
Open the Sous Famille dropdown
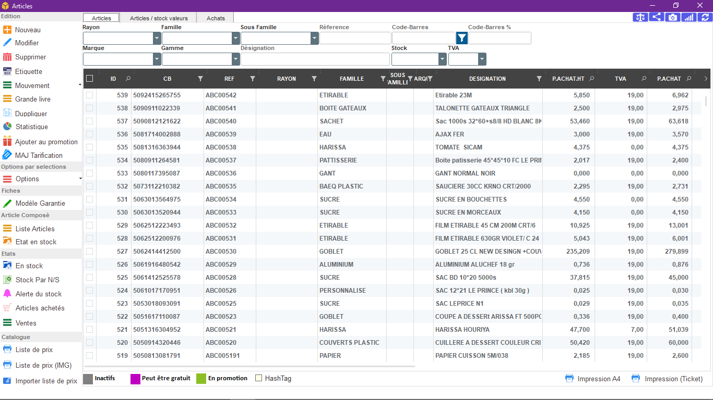(x=315, y=38)
